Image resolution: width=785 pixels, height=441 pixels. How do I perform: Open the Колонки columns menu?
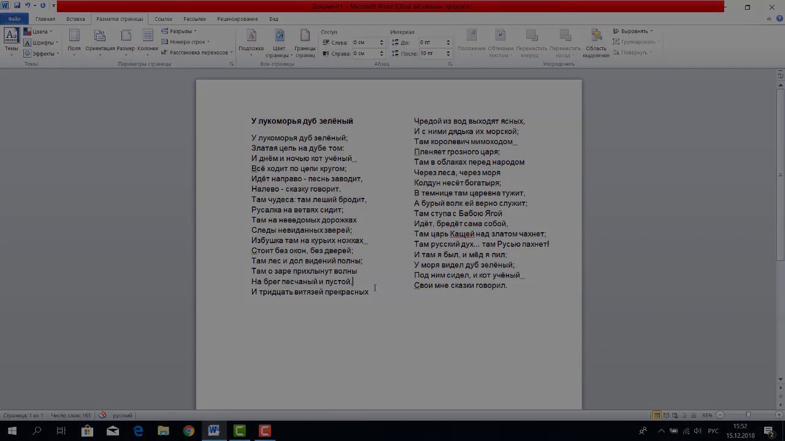pos(148,42)
